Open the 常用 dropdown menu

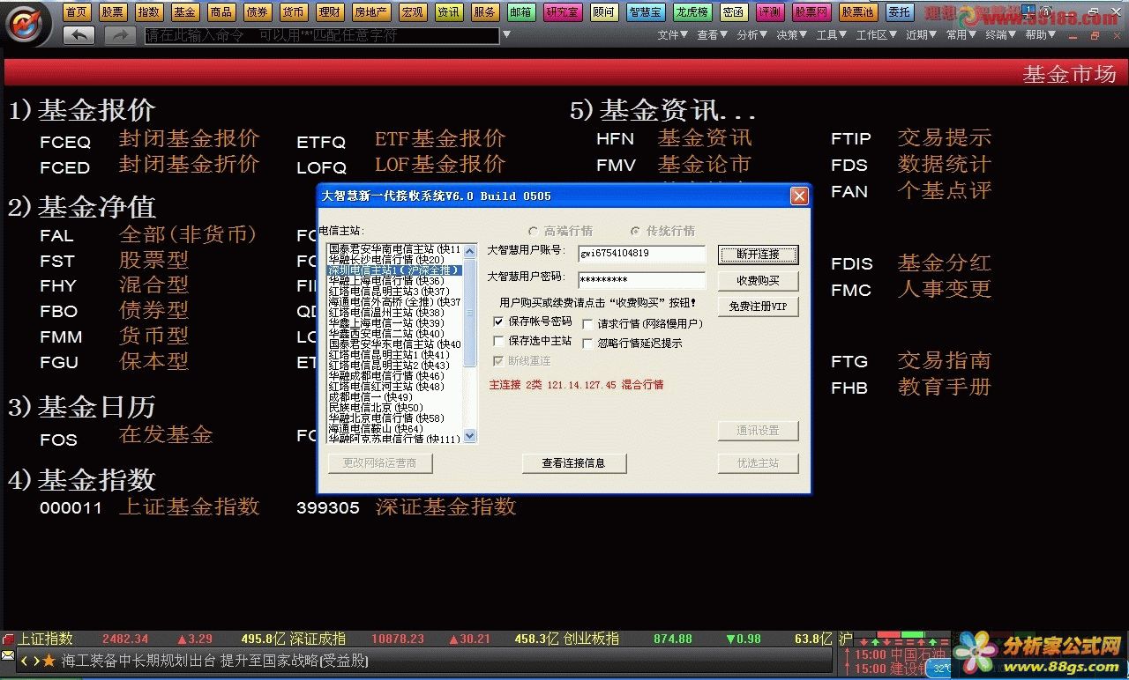[x=961, y=35]
